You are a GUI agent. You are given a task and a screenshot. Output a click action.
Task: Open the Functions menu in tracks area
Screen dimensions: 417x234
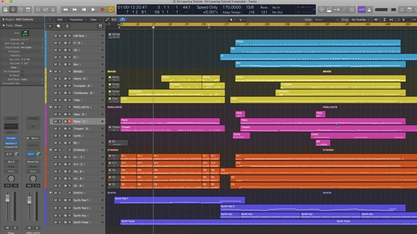(78, 20)
